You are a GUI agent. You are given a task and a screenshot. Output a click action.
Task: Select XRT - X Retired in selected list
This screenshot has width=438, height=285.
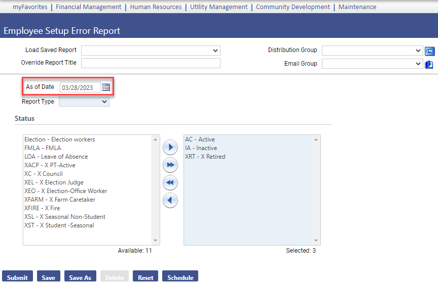click(x=205, y=157)
